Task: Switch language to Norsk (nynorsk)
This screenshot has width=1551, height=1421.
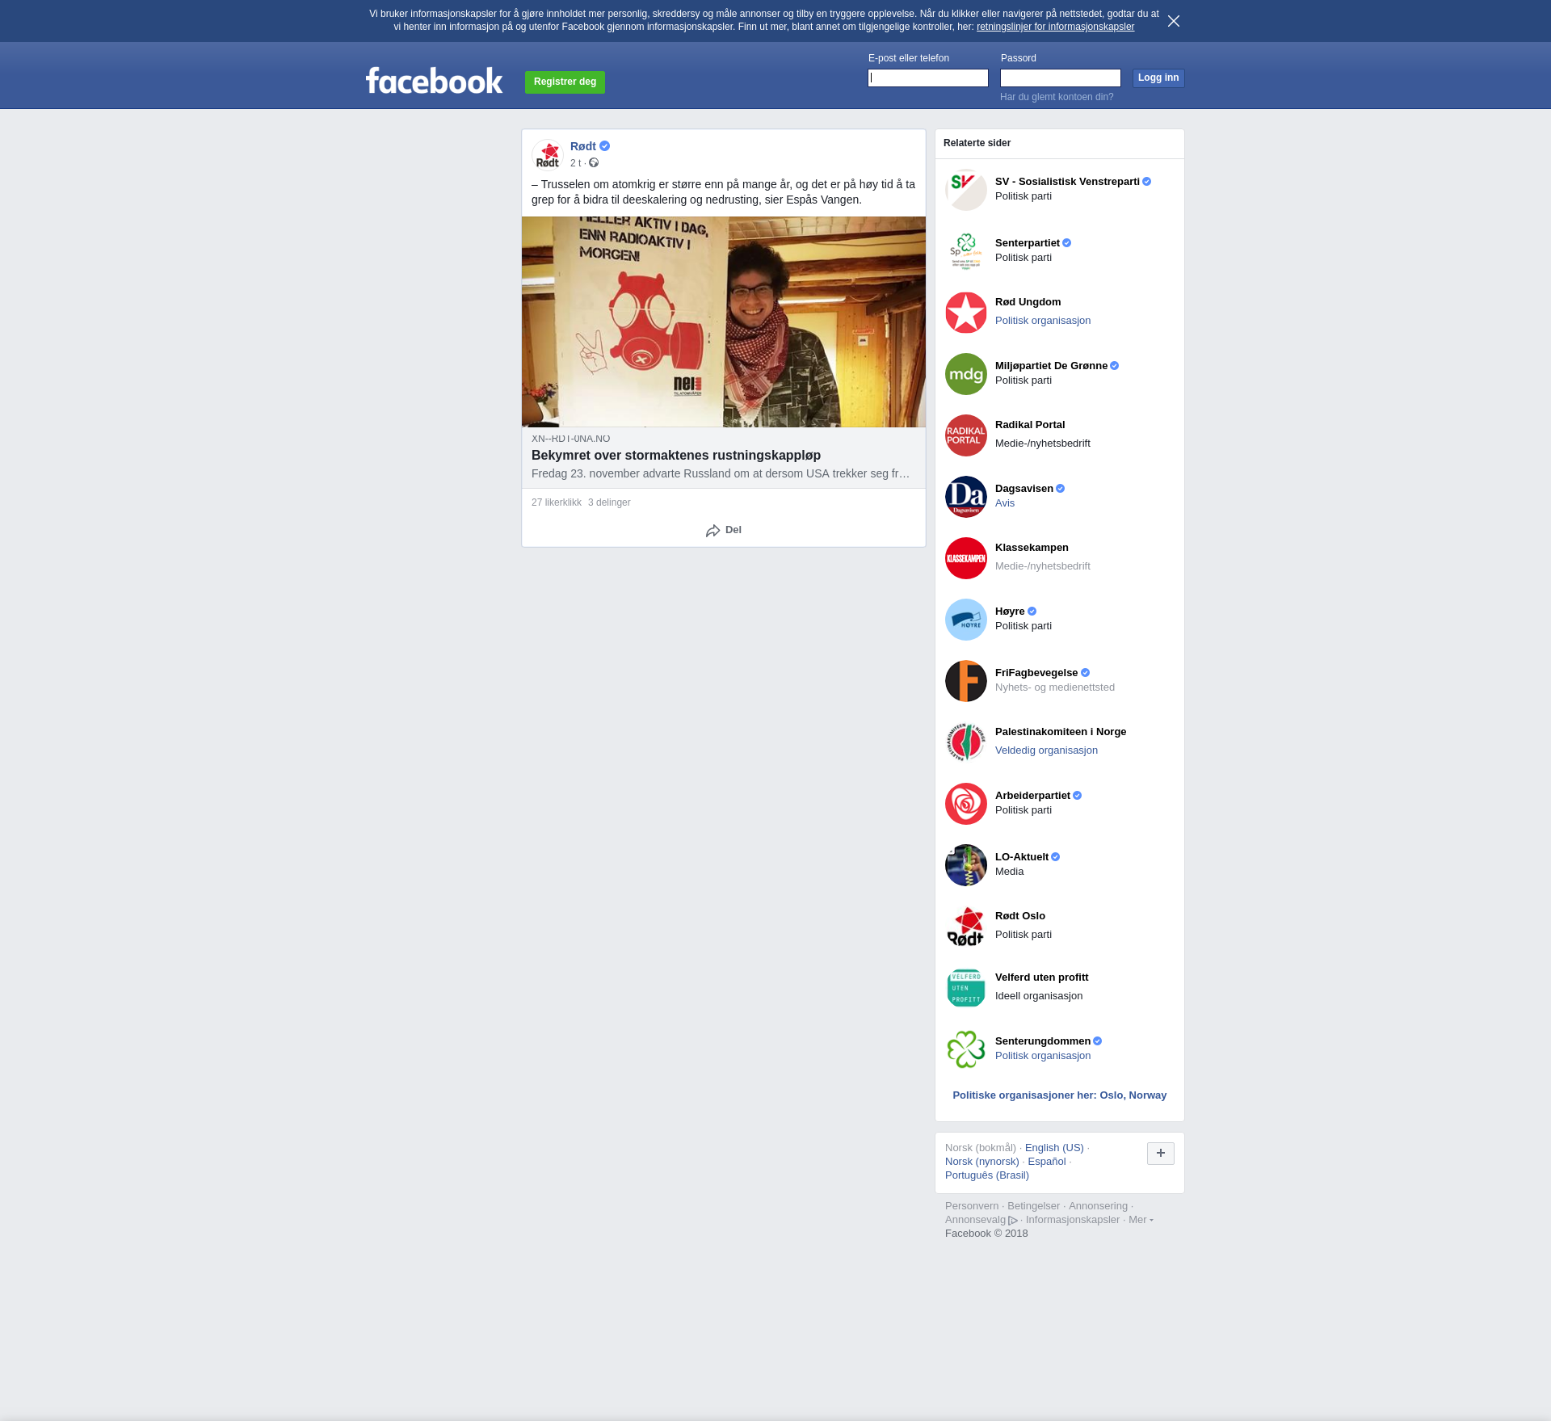Action: (982, 1162)
